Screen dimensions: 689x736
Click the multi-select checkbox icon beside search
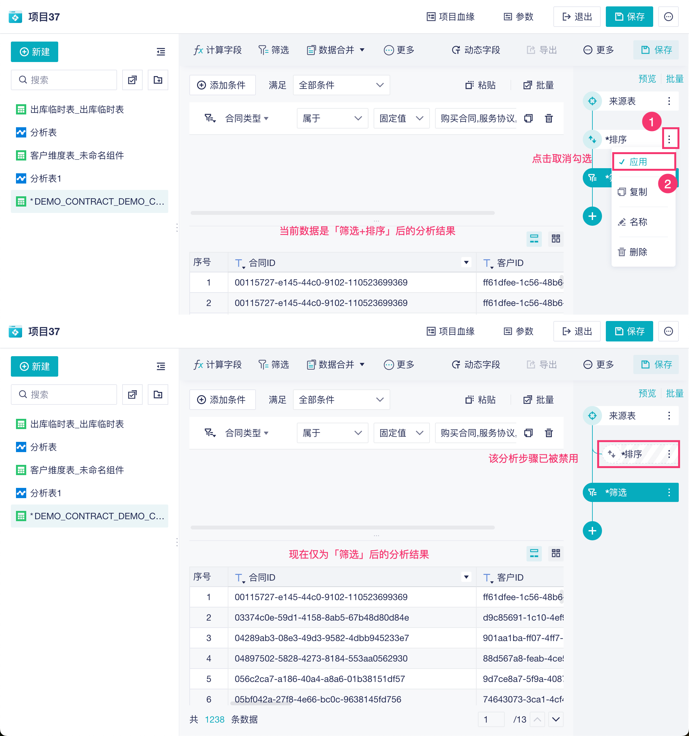click(132, 80)
